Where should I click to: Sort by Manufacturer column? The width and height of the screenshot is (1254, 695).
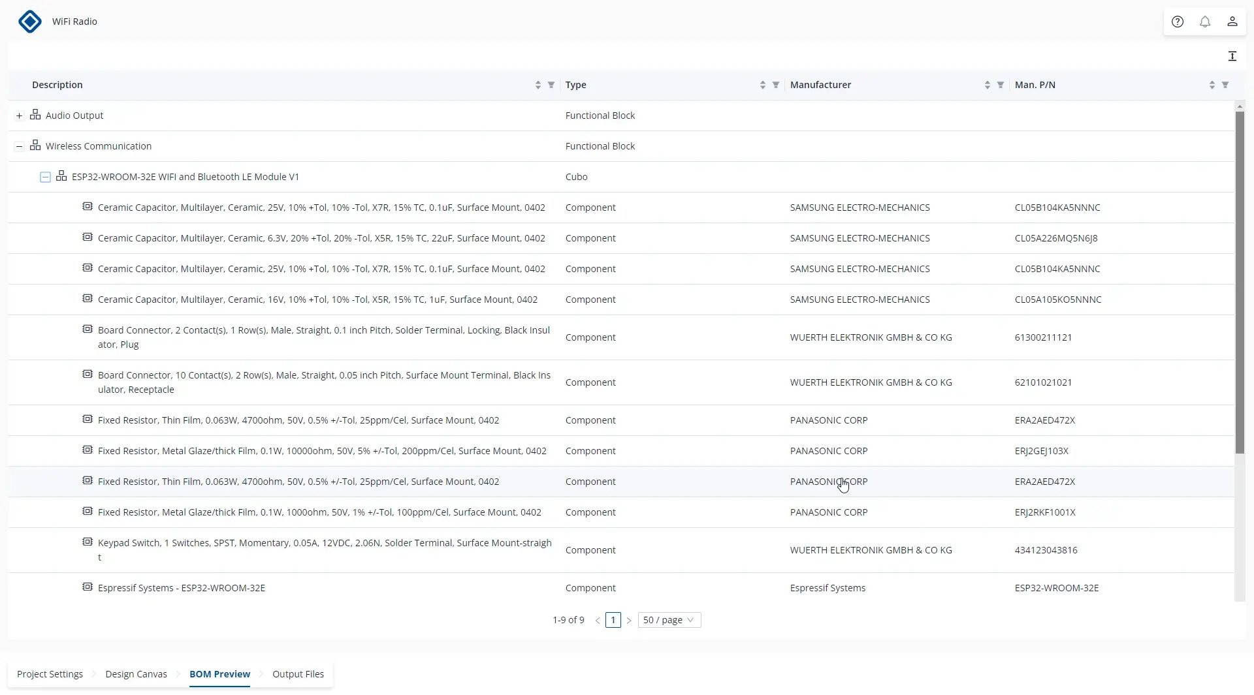[x=987, y=85]
